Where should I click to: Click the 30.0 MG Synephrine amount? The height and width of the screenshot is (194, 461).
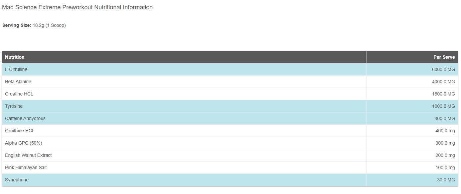click(x=446, y=180)
